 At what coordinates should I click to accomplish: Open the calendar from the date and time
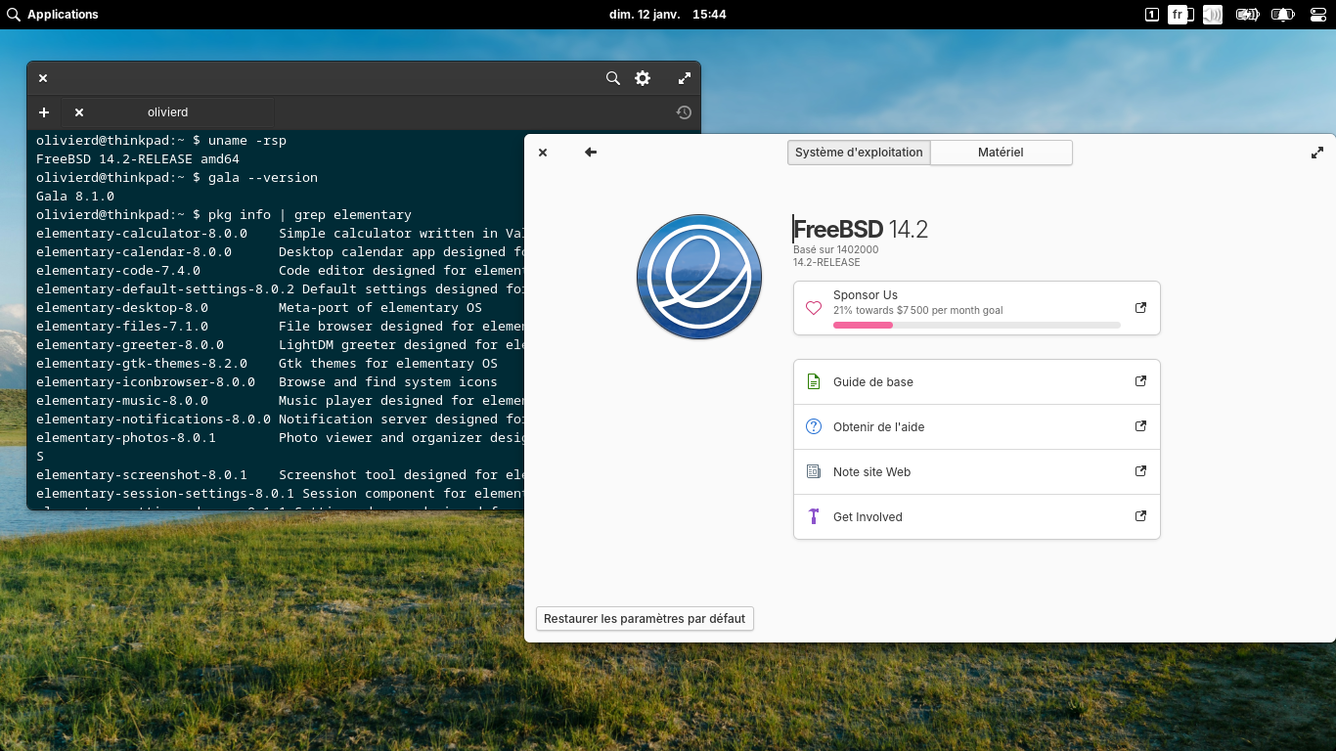click(x=668, y=15)
